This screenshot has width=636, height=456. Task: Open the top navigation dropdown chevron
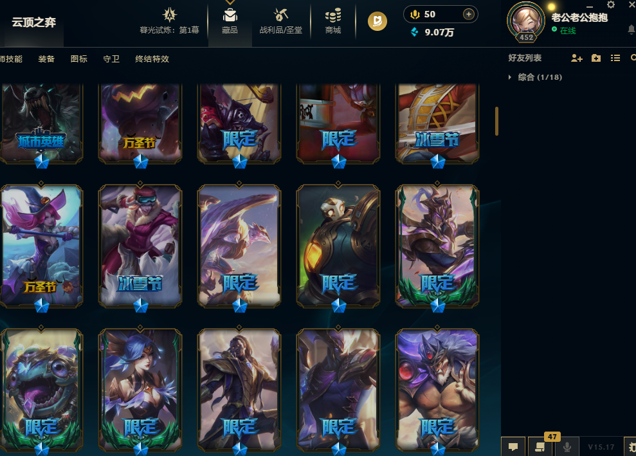230,2
